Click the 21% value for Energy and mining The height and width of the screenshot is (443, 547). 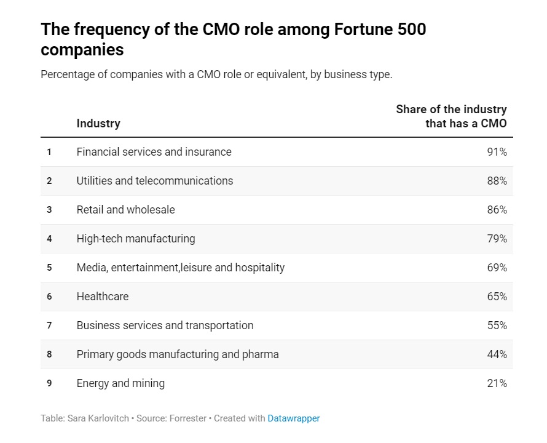click(497, 383)
